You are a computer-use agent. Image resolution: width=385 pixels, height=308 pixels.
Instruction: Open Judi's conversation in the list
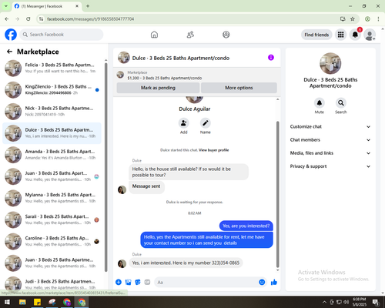pyautogui.click(x=52, y=284)
